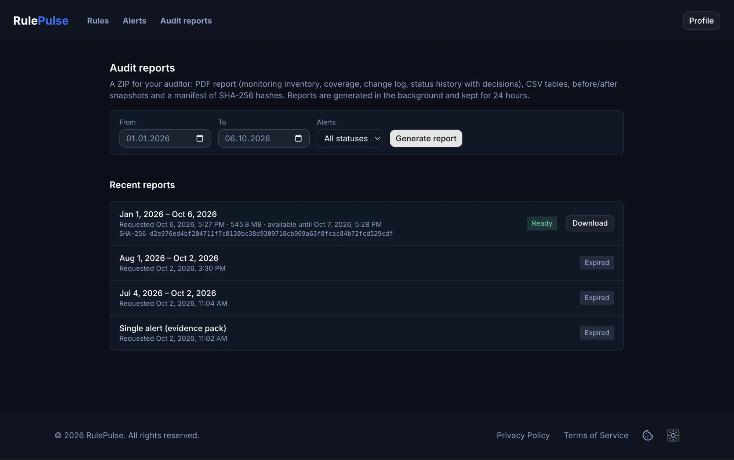The height and width of the screenshot is (460, 734).
Task: Click Requested Oct 2, 2026, 3:30 PM text
Action: point(172,268)
